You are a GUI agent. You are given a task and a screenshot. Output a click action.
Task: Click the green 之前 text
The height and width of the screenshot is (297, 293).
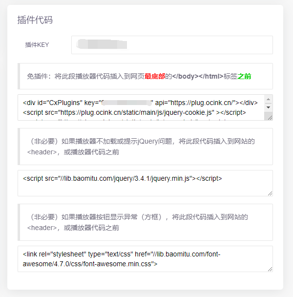[244, 76]
